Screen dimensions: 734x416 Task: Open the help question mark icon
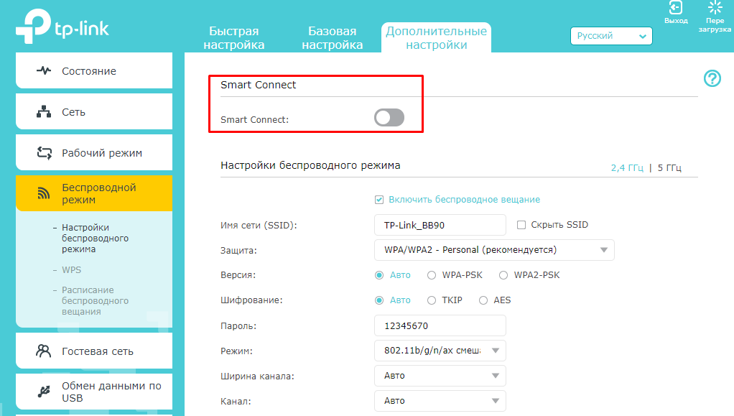coord(712,78)
